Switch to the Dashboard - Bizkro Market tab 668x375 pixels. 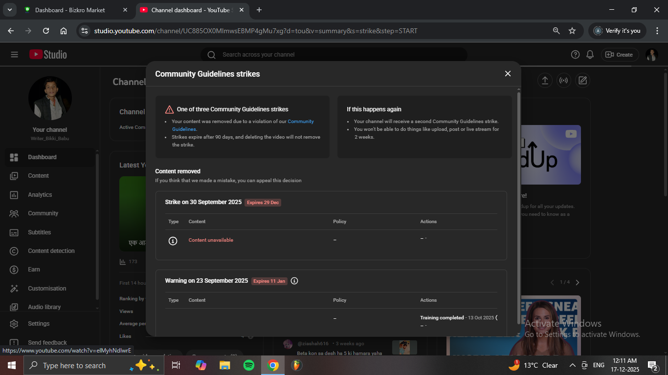click(70, 10)
